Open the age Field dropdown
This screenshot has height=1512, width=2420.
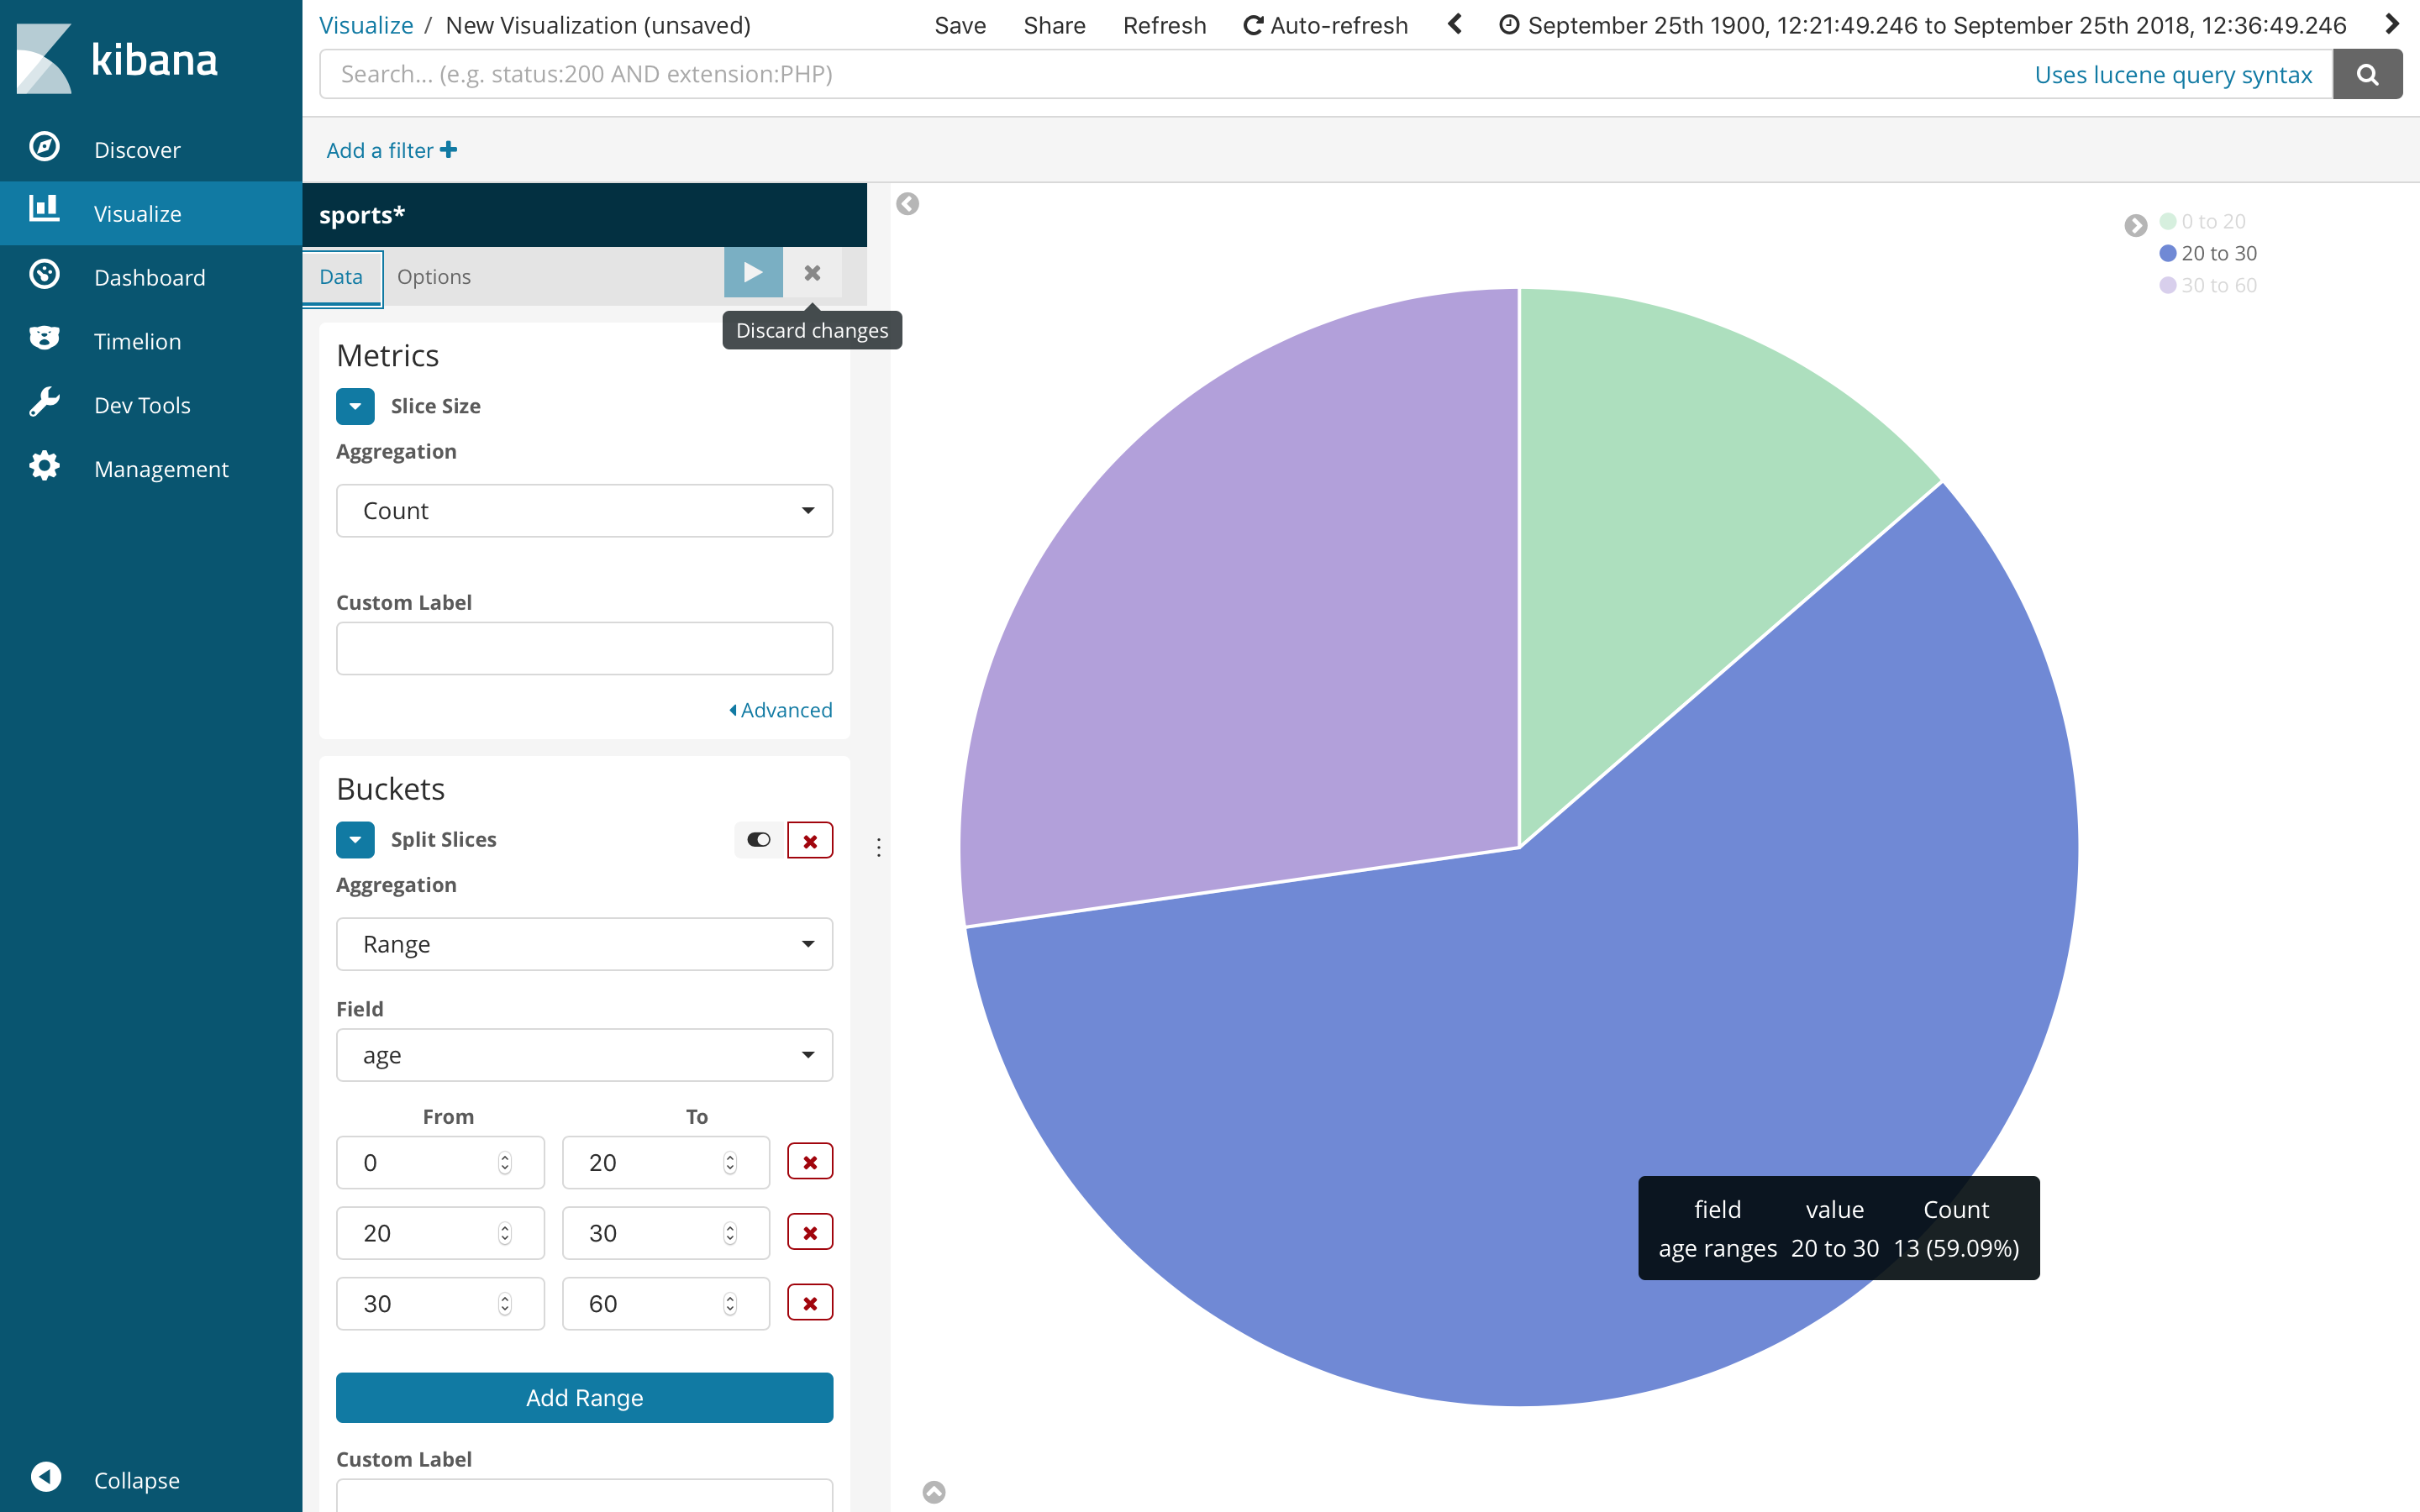coord(584,1055)
